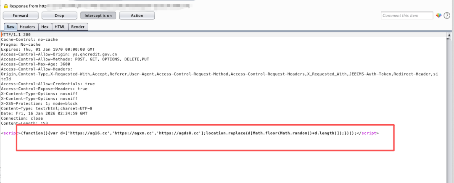454x183 pixels.
Task: Switch to the Raw tab
Action: click(11, 27)
